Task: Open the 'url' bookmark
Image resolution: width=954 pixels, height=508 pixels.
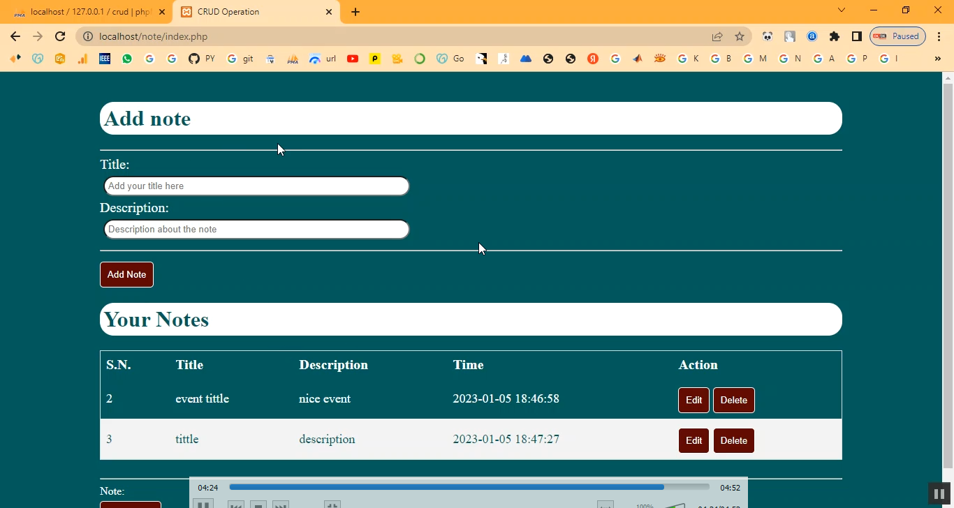Action: click(323, 59)
